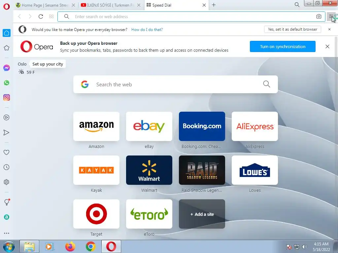The height and width of the screenshot is (253, 338).
Task: Click 'Yes, set it as default browser'
Action: coord(292,29)
